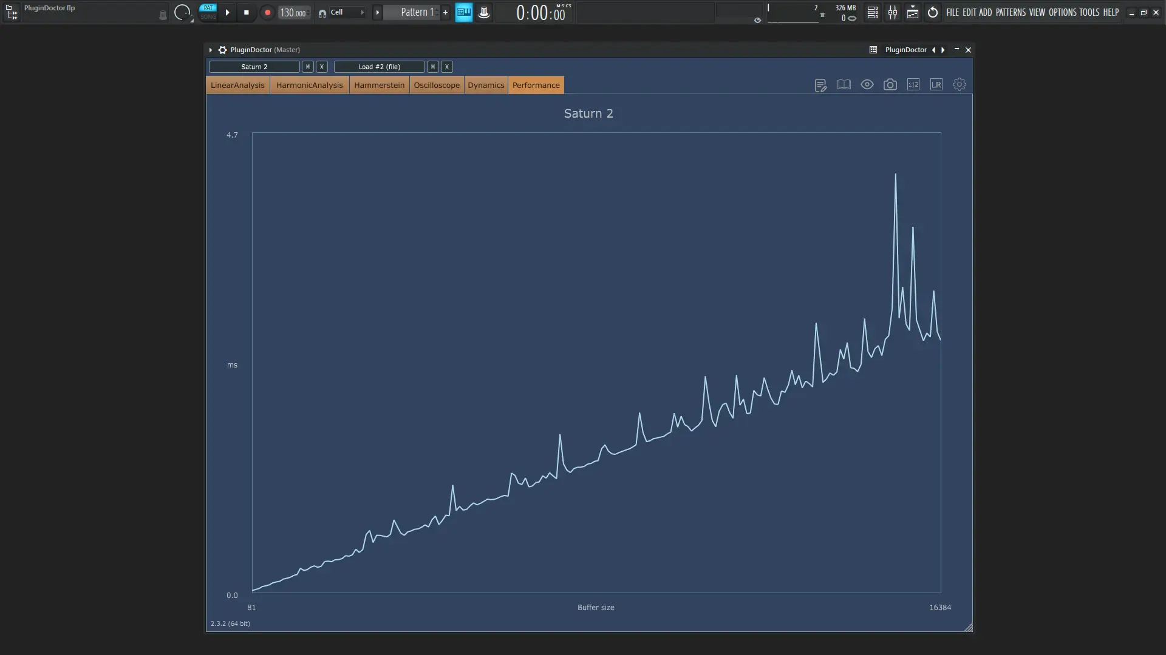
Task: Toggle the eye view icon in PluginDoctor
Action: point(867,84)
